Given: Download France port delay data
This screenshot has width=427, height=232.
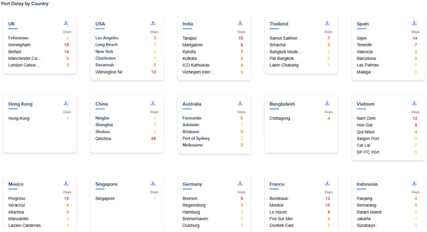Looking at the screenshot, I should click(327, 183).
